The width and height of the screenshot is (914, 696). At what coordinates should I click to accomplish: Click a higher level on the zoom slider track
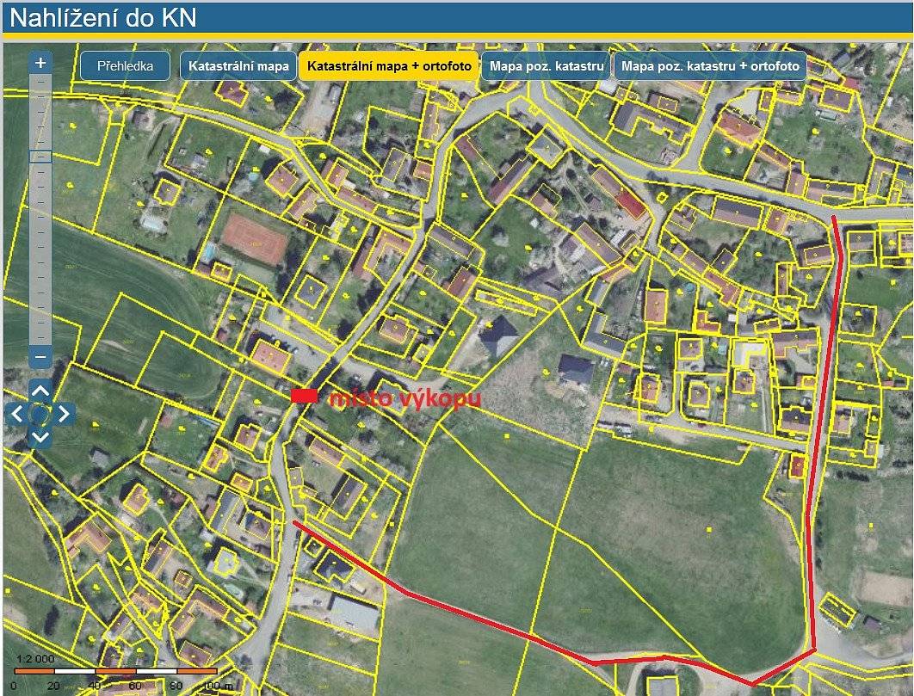38,112
